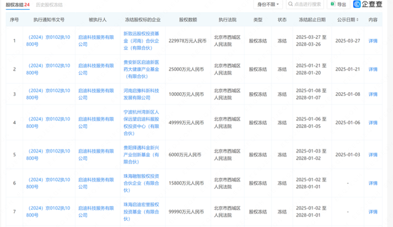Open 详情 link for row 4
This screenshot has height=227, width=393.
373,122
